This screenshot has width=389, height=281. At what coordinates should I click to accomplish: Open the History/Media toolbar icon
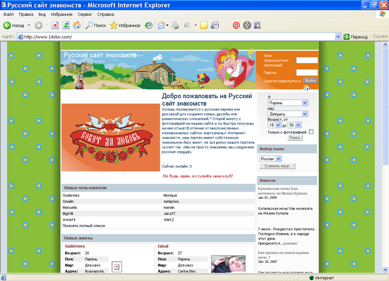coord(149,25)
